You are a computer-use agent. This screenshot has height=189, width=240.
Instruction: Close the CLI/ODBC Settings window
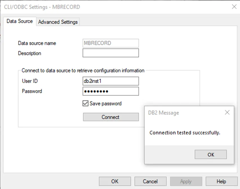click(234, 7)
